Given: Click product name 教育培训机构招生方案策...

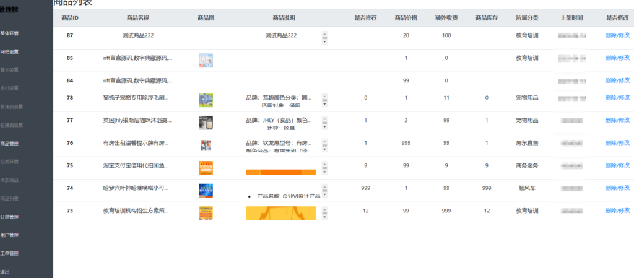Looking at the screenshot, I should (136, 211).
